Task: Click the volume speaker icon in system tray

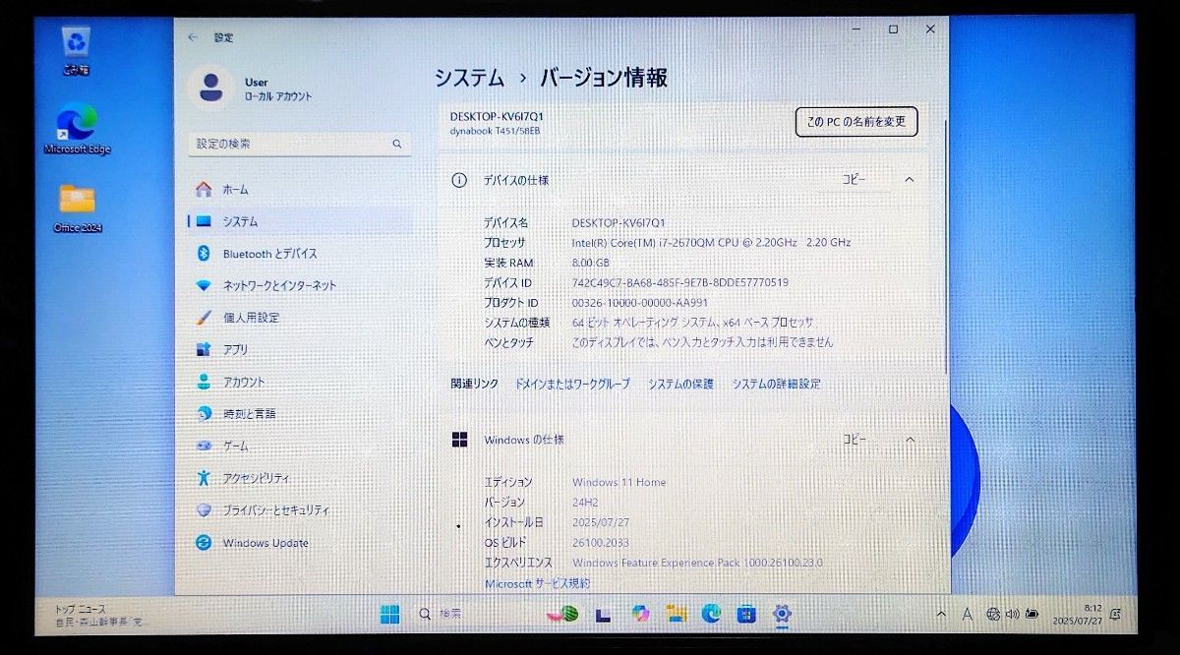Action: (x=1012, y=614)
